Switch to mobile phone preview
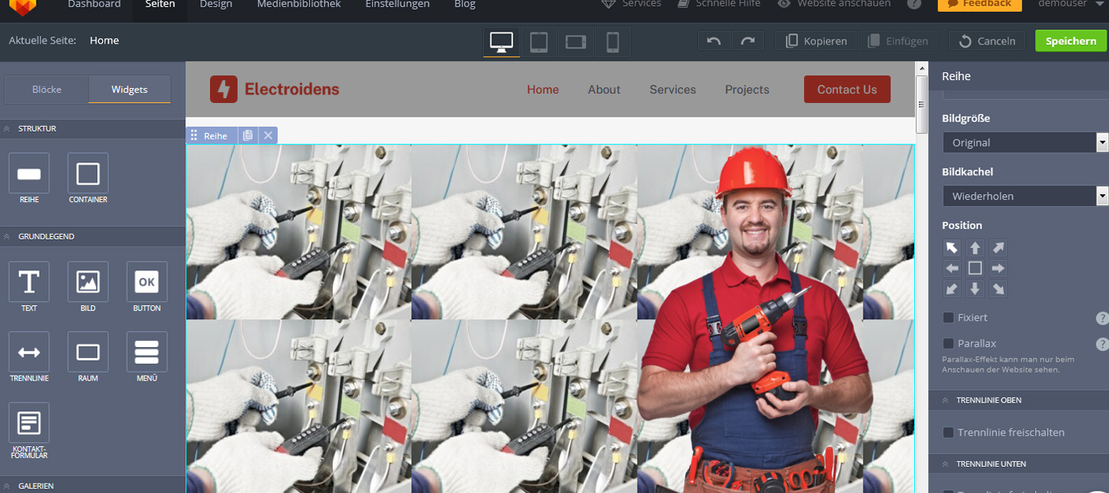The image size is (1109, 493). 612,41
